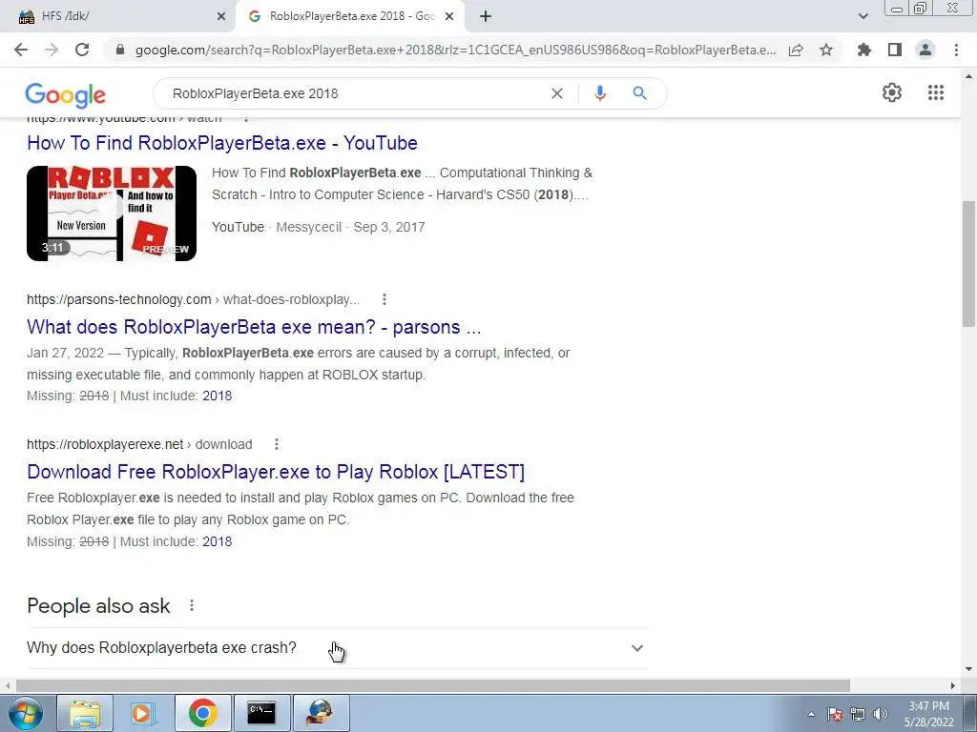This screenshot has height=732, width=977.
Task: Open the globe application in taskbar
Action: click(x=321, y=713)
